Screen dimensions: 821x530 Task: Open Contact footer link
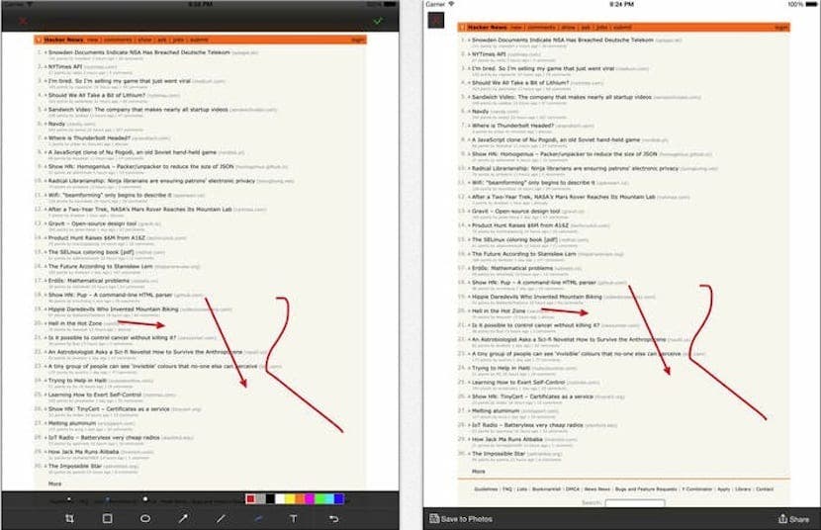[x=765, y=489]
